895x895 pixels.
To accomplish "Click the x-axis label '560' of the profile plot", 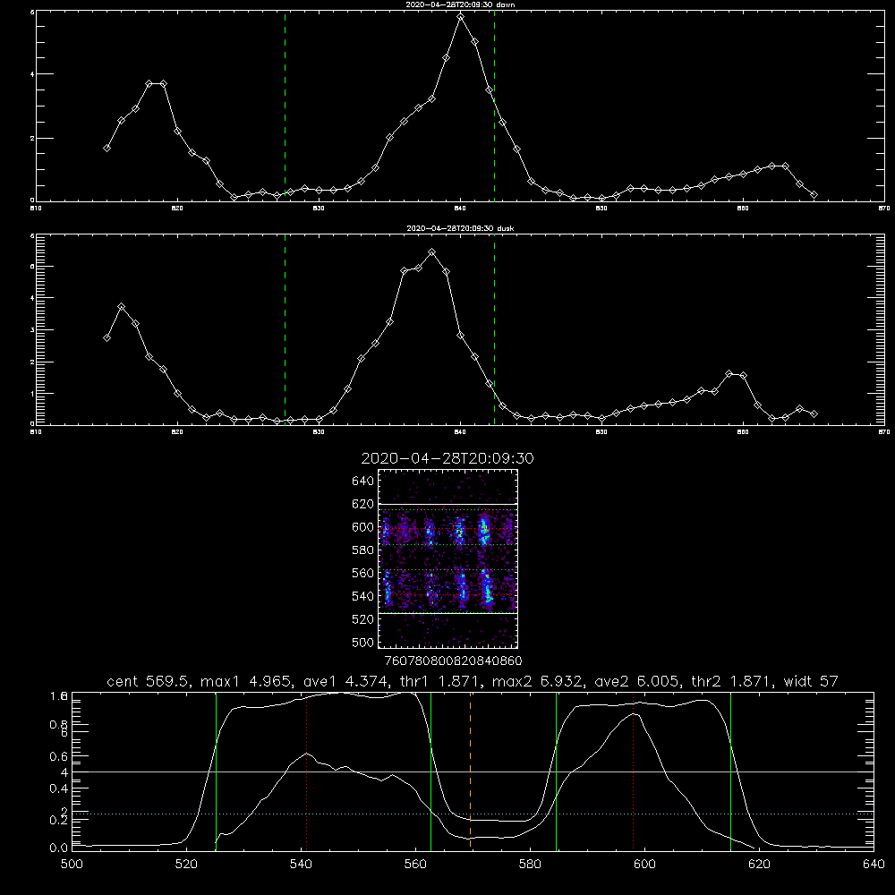I will tap(415, 865).
